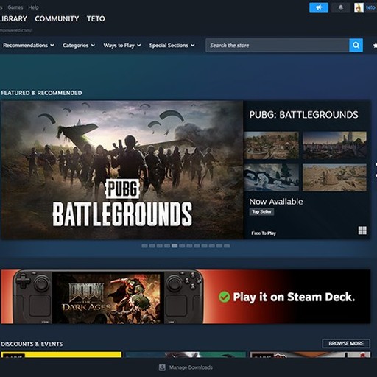Viewport: 377px width, 377px height.
Task: Open the Special Sections dropdown
Action: pyautogui.click(x=172, y=46)
